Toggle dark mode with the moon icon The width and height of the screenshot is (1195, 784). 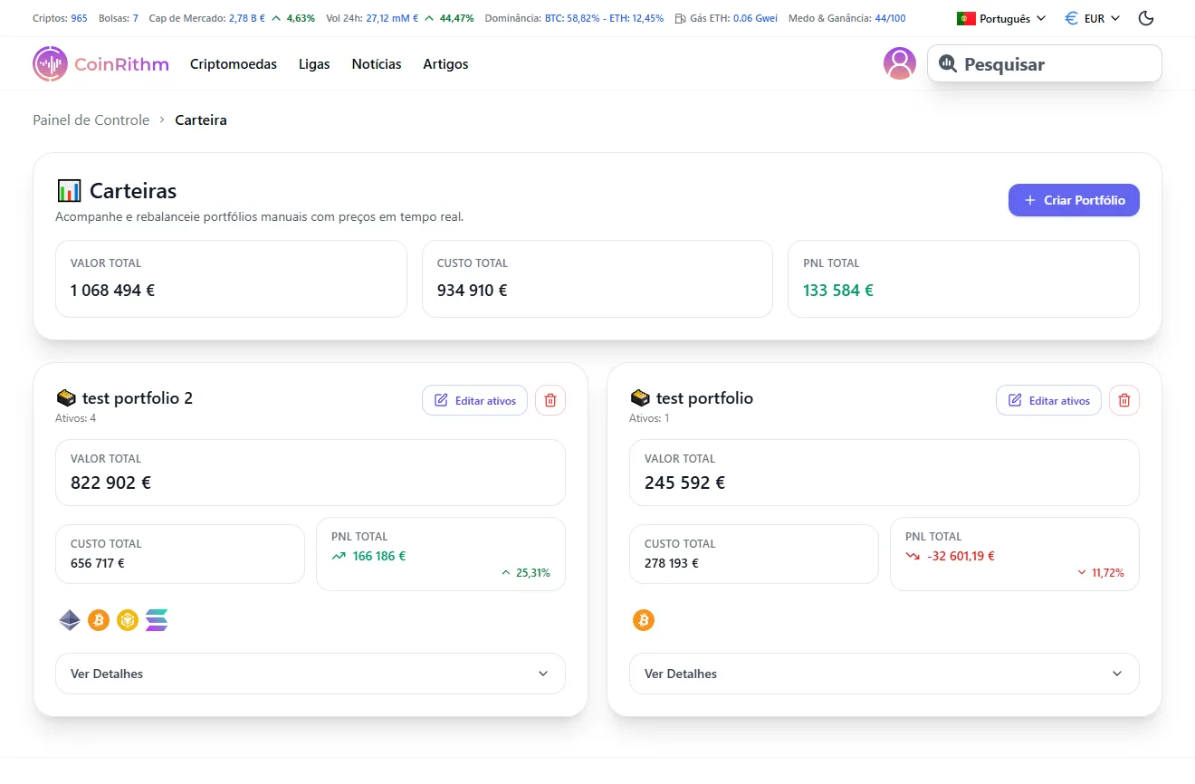(1145, 17)
